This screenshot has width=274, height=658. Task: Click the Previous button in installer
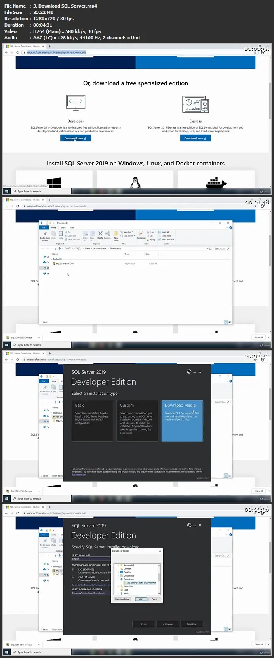(x=169, y=624)
